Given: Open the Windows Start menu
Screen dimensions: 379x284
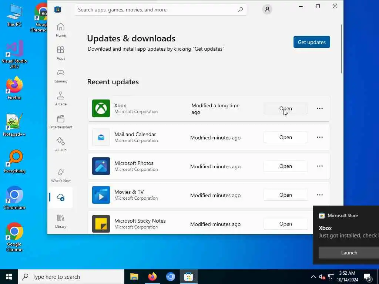Looking at the screenshot, I should [x=9, y=277].
